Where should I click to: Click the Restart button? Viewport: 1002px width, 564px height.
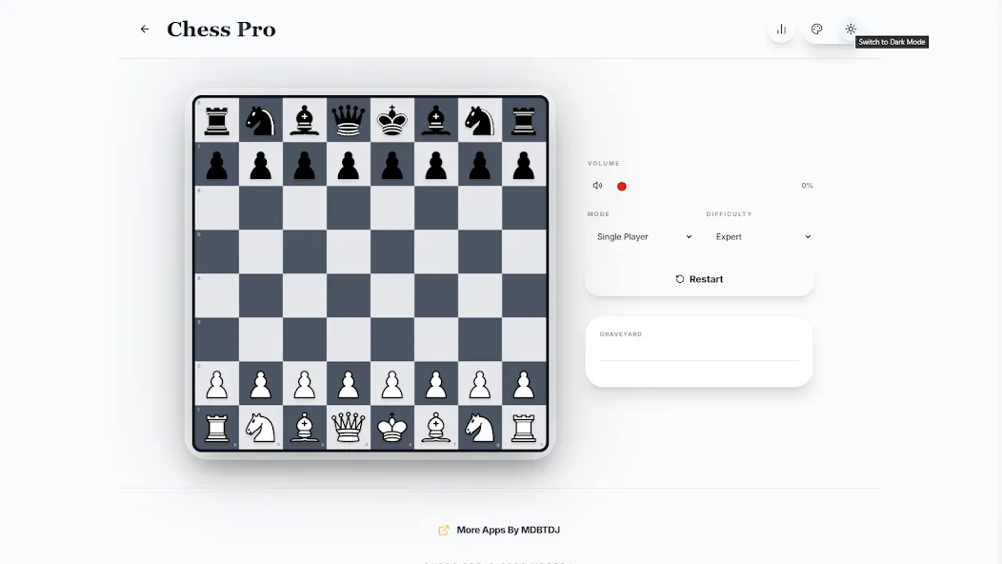[699, 279]
